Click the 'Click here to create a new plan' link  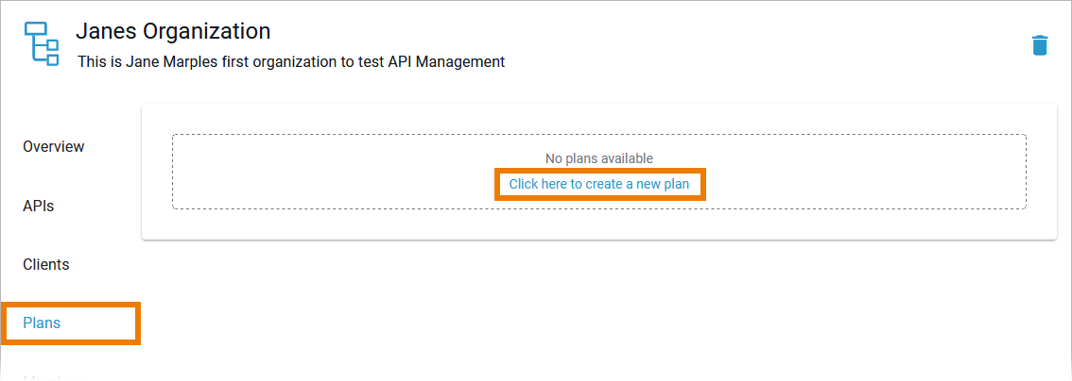click(x=599, y=184)
